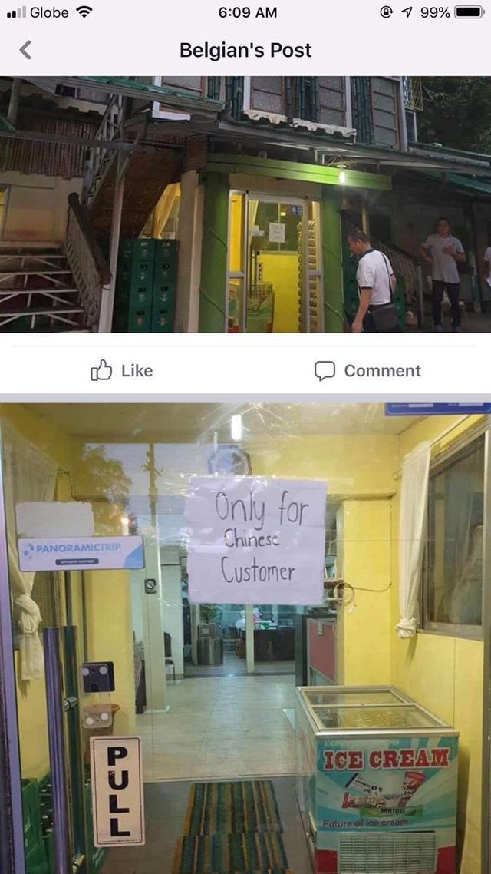Tap the 99% battery percentage
The width and height of the screenshot is (491, 874).
[x=435, y=12]
